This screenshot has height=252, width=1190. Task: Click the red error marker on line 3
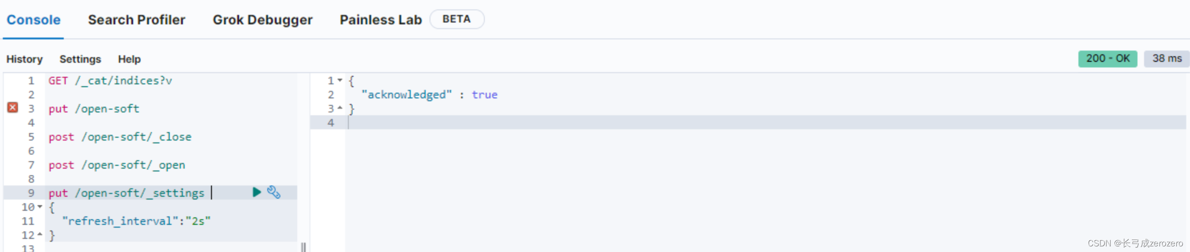tap(13, 108)
